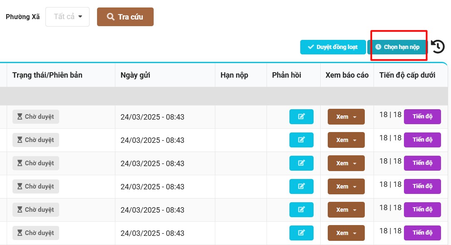451x245 pixels.
Task: Click the Tra cứu search button
Action: 125,17
